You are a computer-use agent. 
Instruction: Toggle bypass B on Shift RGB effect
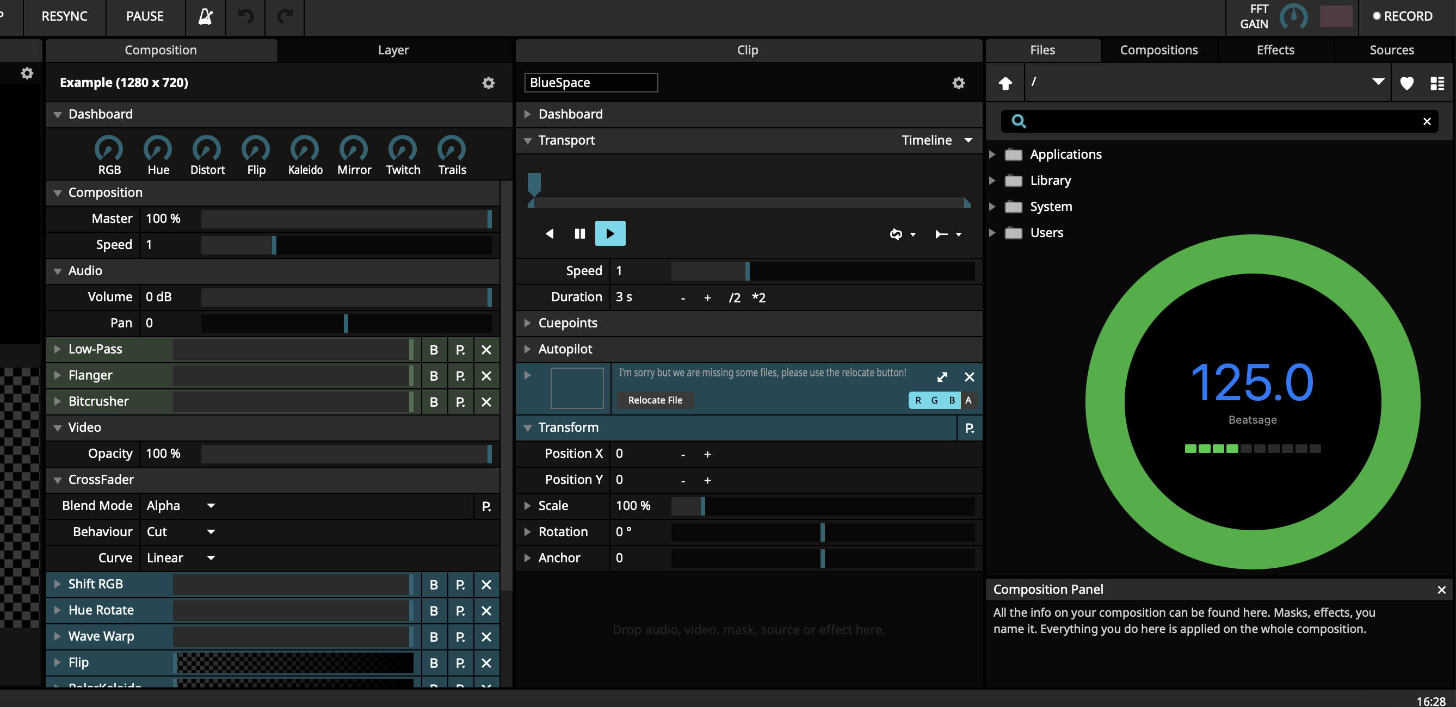pos(434,585)
